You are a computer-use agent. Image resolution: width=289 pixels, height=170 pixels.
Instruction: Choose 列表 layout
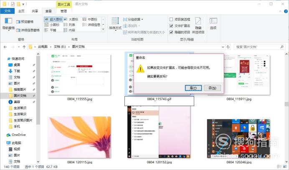pyautogui.click(x=69, y=25)
